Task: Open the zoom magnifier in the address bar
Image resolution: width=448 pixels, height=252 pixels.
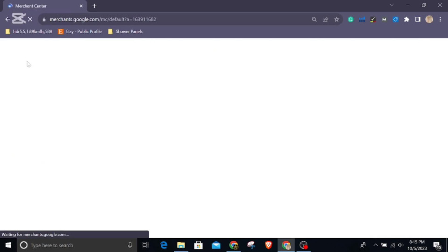Action: pyautogui.click(x=314, y=19)
